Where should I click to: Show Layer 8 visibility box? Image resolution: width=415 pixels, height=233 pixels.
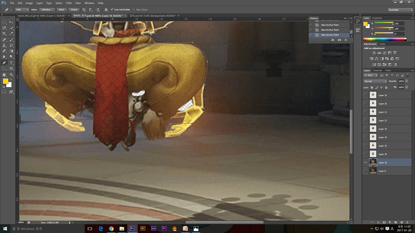coord(365,171)
